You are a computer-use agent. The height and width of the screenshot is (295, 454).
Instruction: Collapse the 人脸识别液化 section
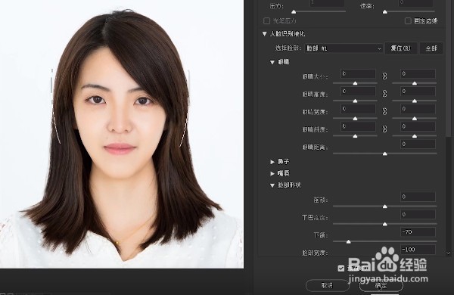click(x=264, y=34)
